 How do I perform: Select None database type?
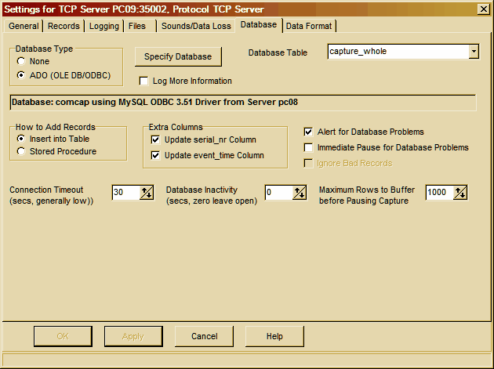[x=21, y=61]
